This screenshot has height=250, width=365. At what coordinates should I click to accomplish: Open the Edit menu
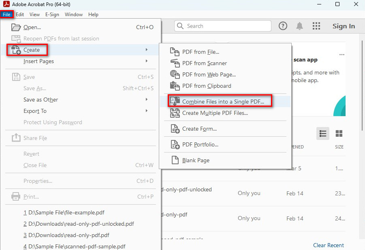pos(20,14)
